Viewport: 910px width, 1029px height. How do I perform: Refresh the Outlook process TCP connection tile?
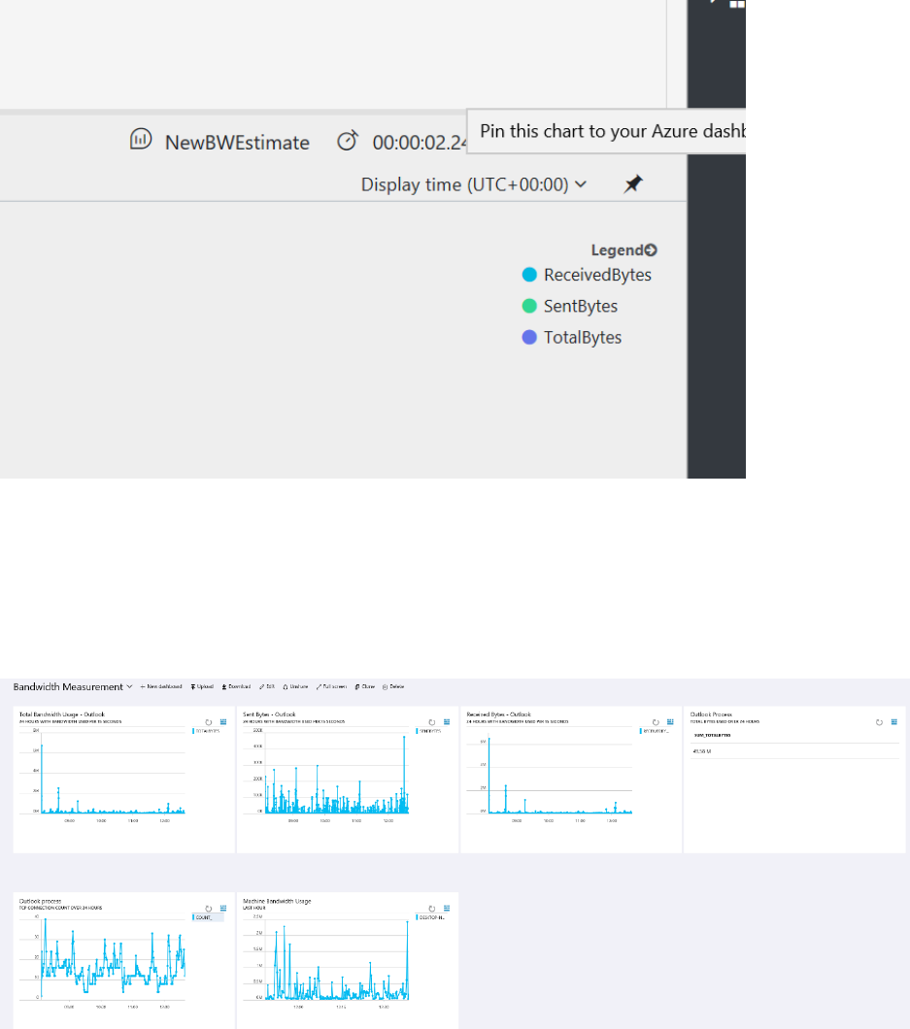pos(209,909)
